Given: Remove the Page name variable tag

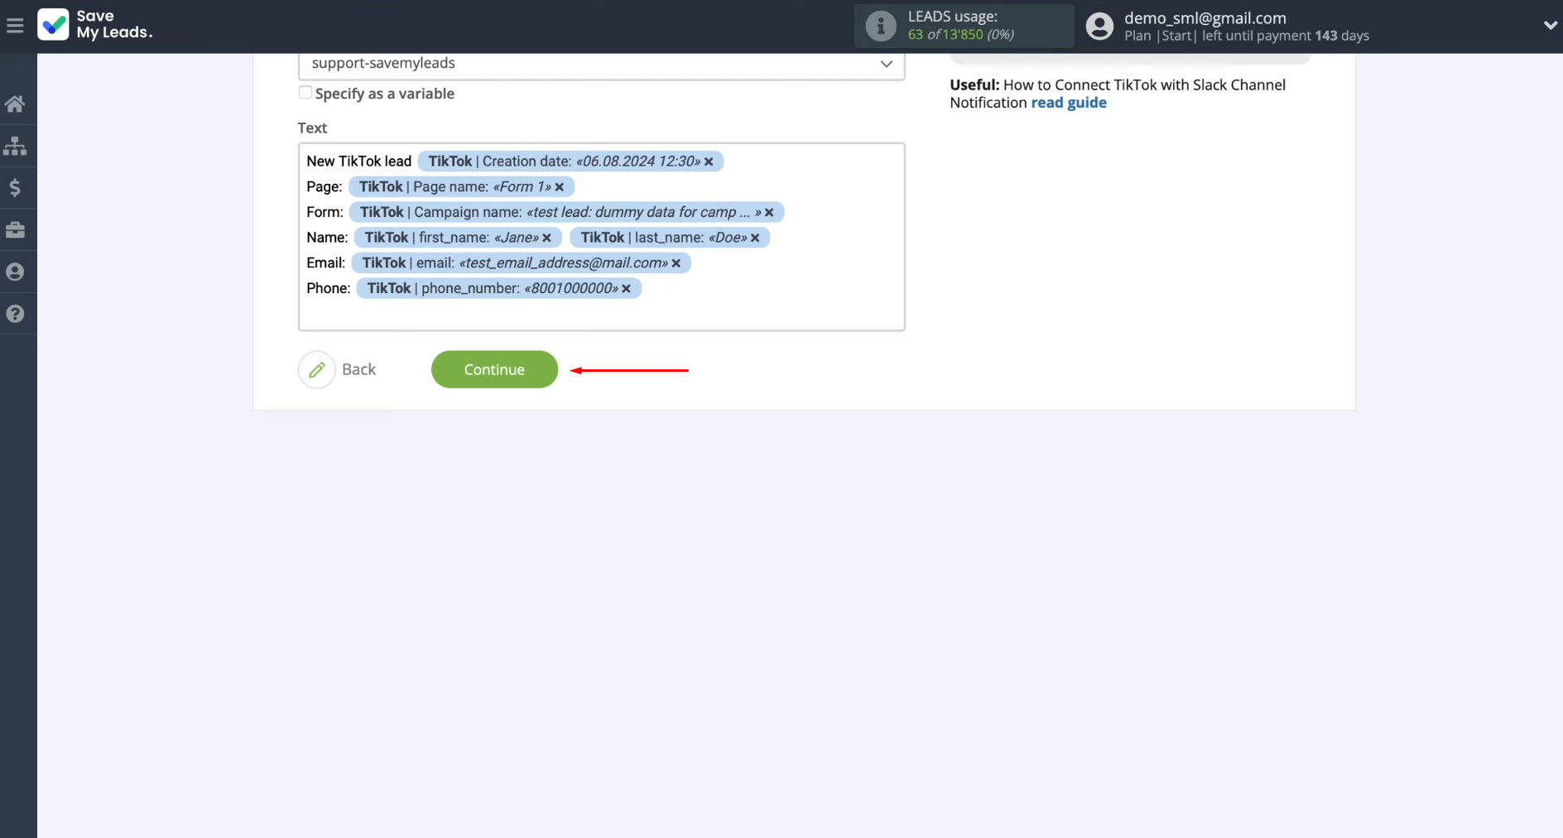Looking at the screenshot, I should coord(560,187).
